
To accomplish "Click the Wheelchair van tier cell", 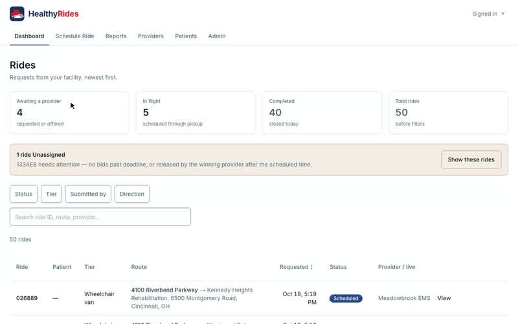I will pos(99,298).
